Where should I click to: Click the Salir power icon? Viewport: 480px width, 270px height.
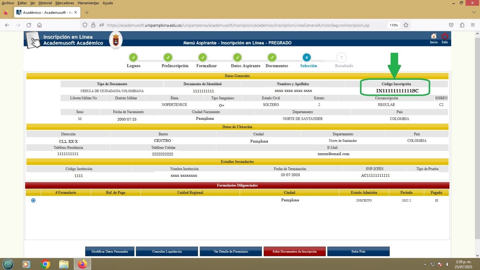point(444,36)
